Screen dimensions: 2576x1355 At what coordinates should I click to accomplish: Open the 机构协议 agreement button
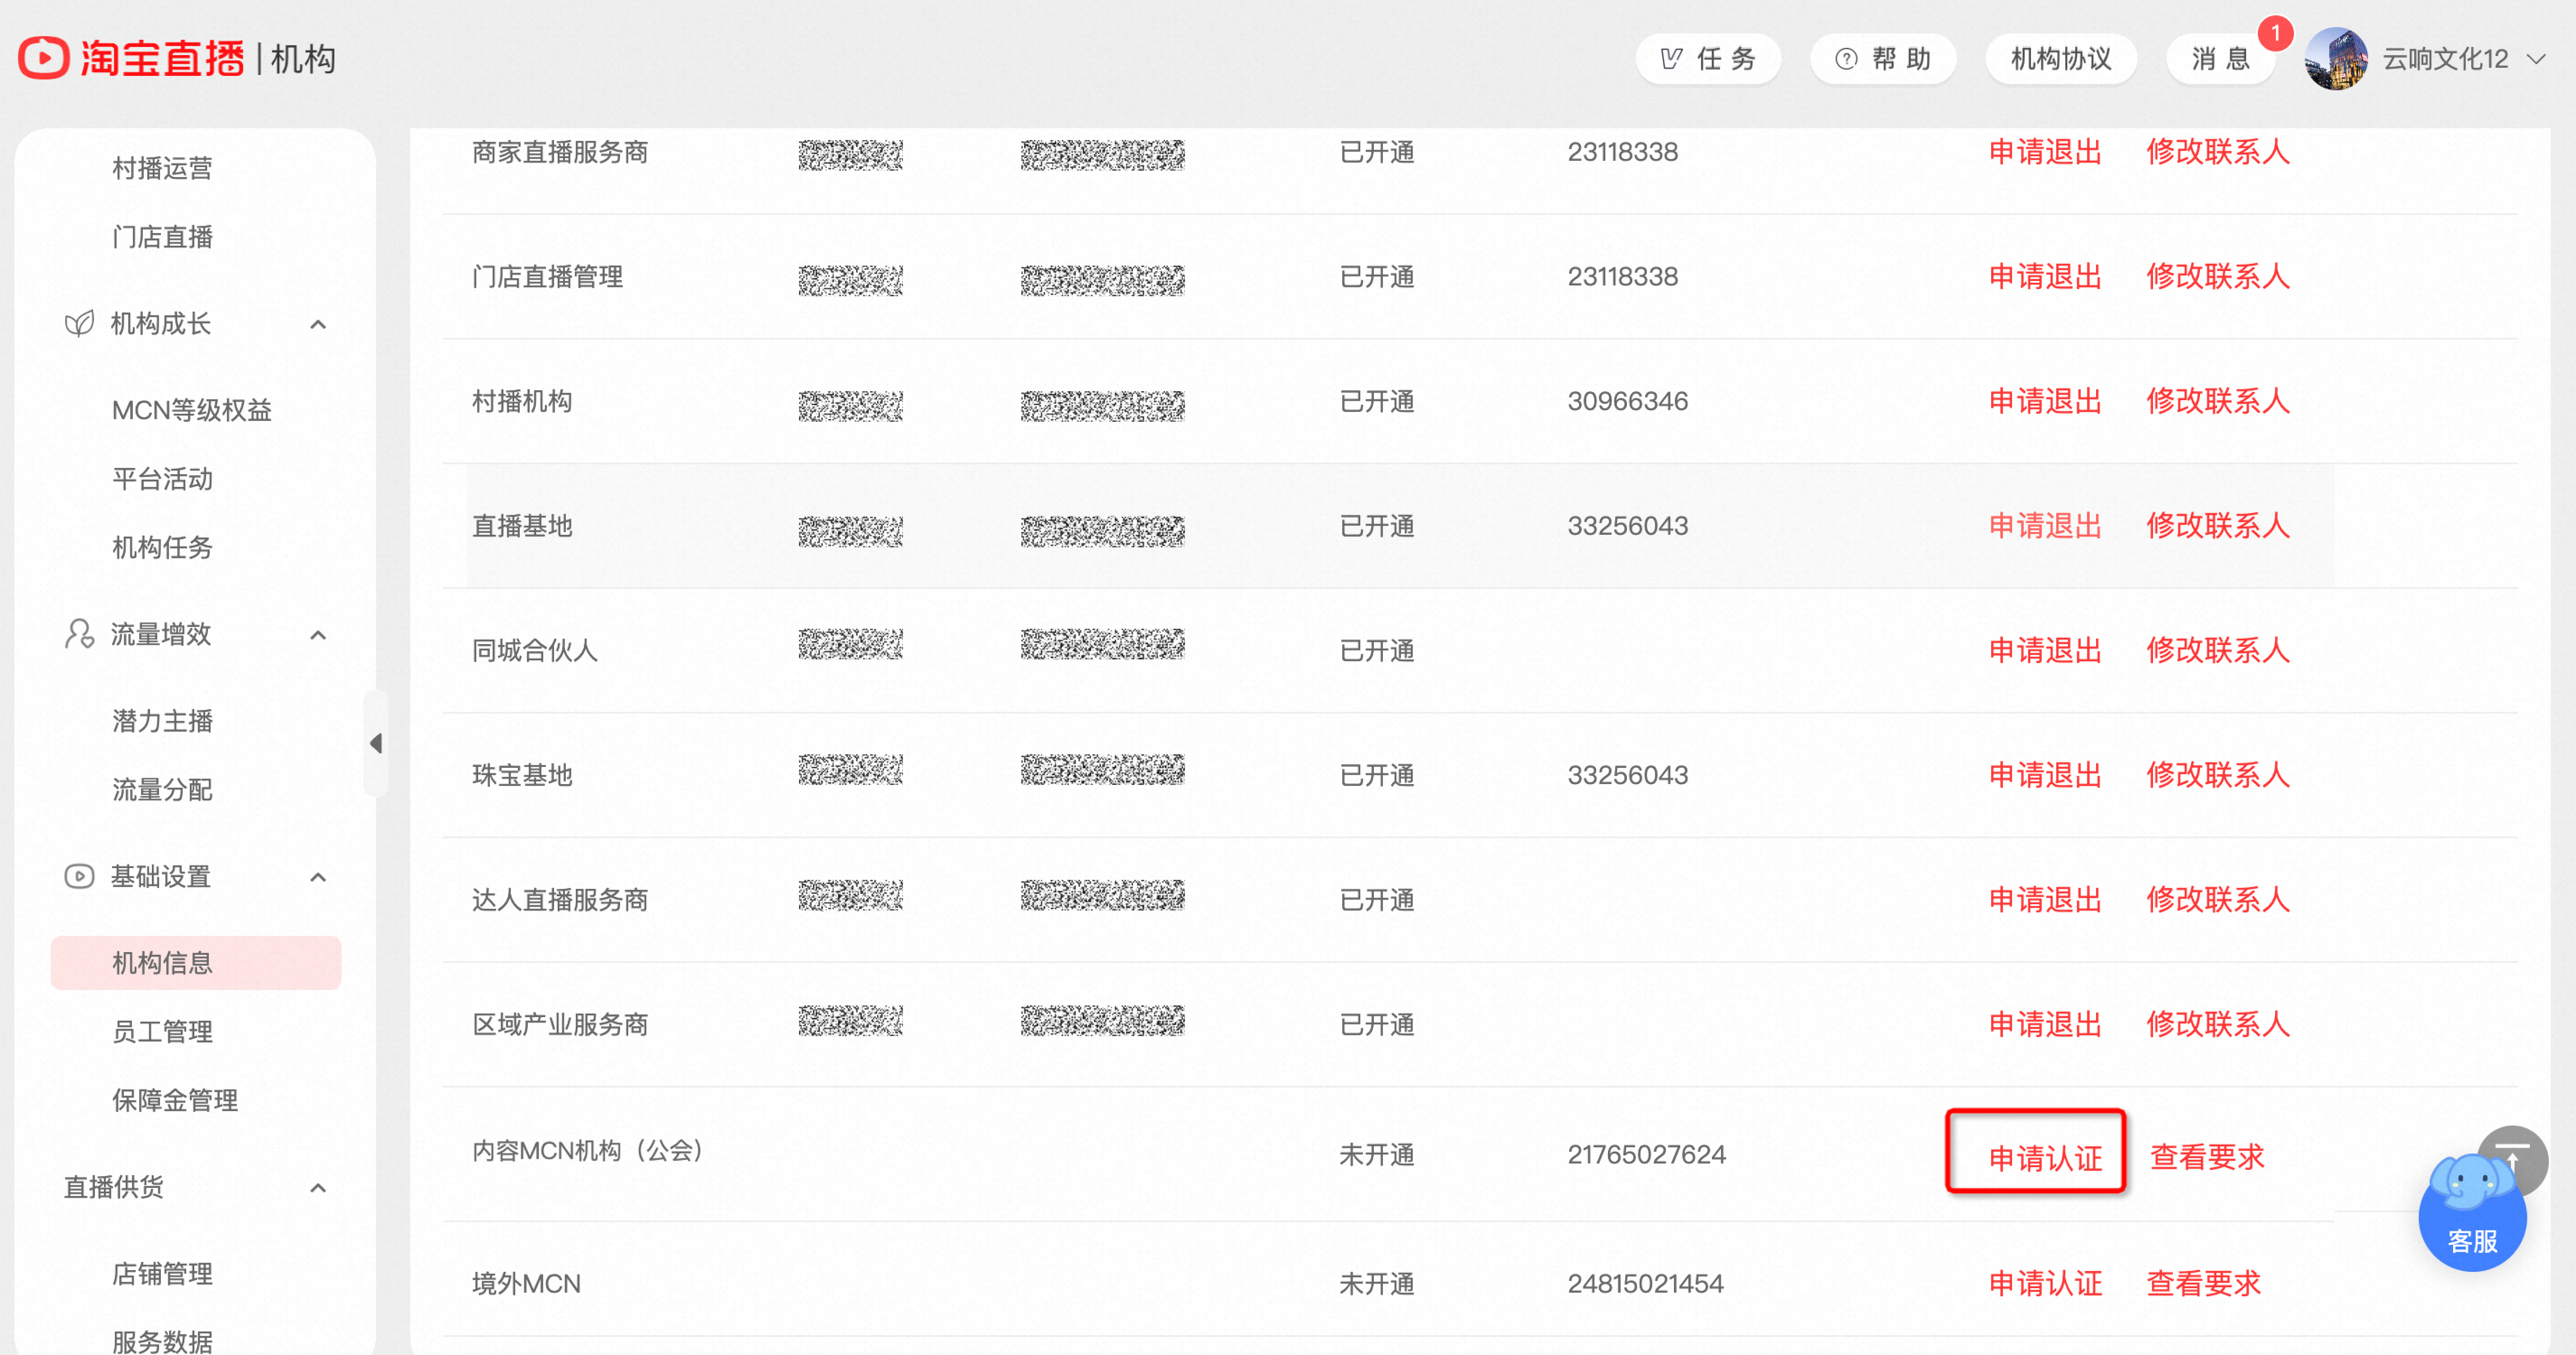[2061, 59]
